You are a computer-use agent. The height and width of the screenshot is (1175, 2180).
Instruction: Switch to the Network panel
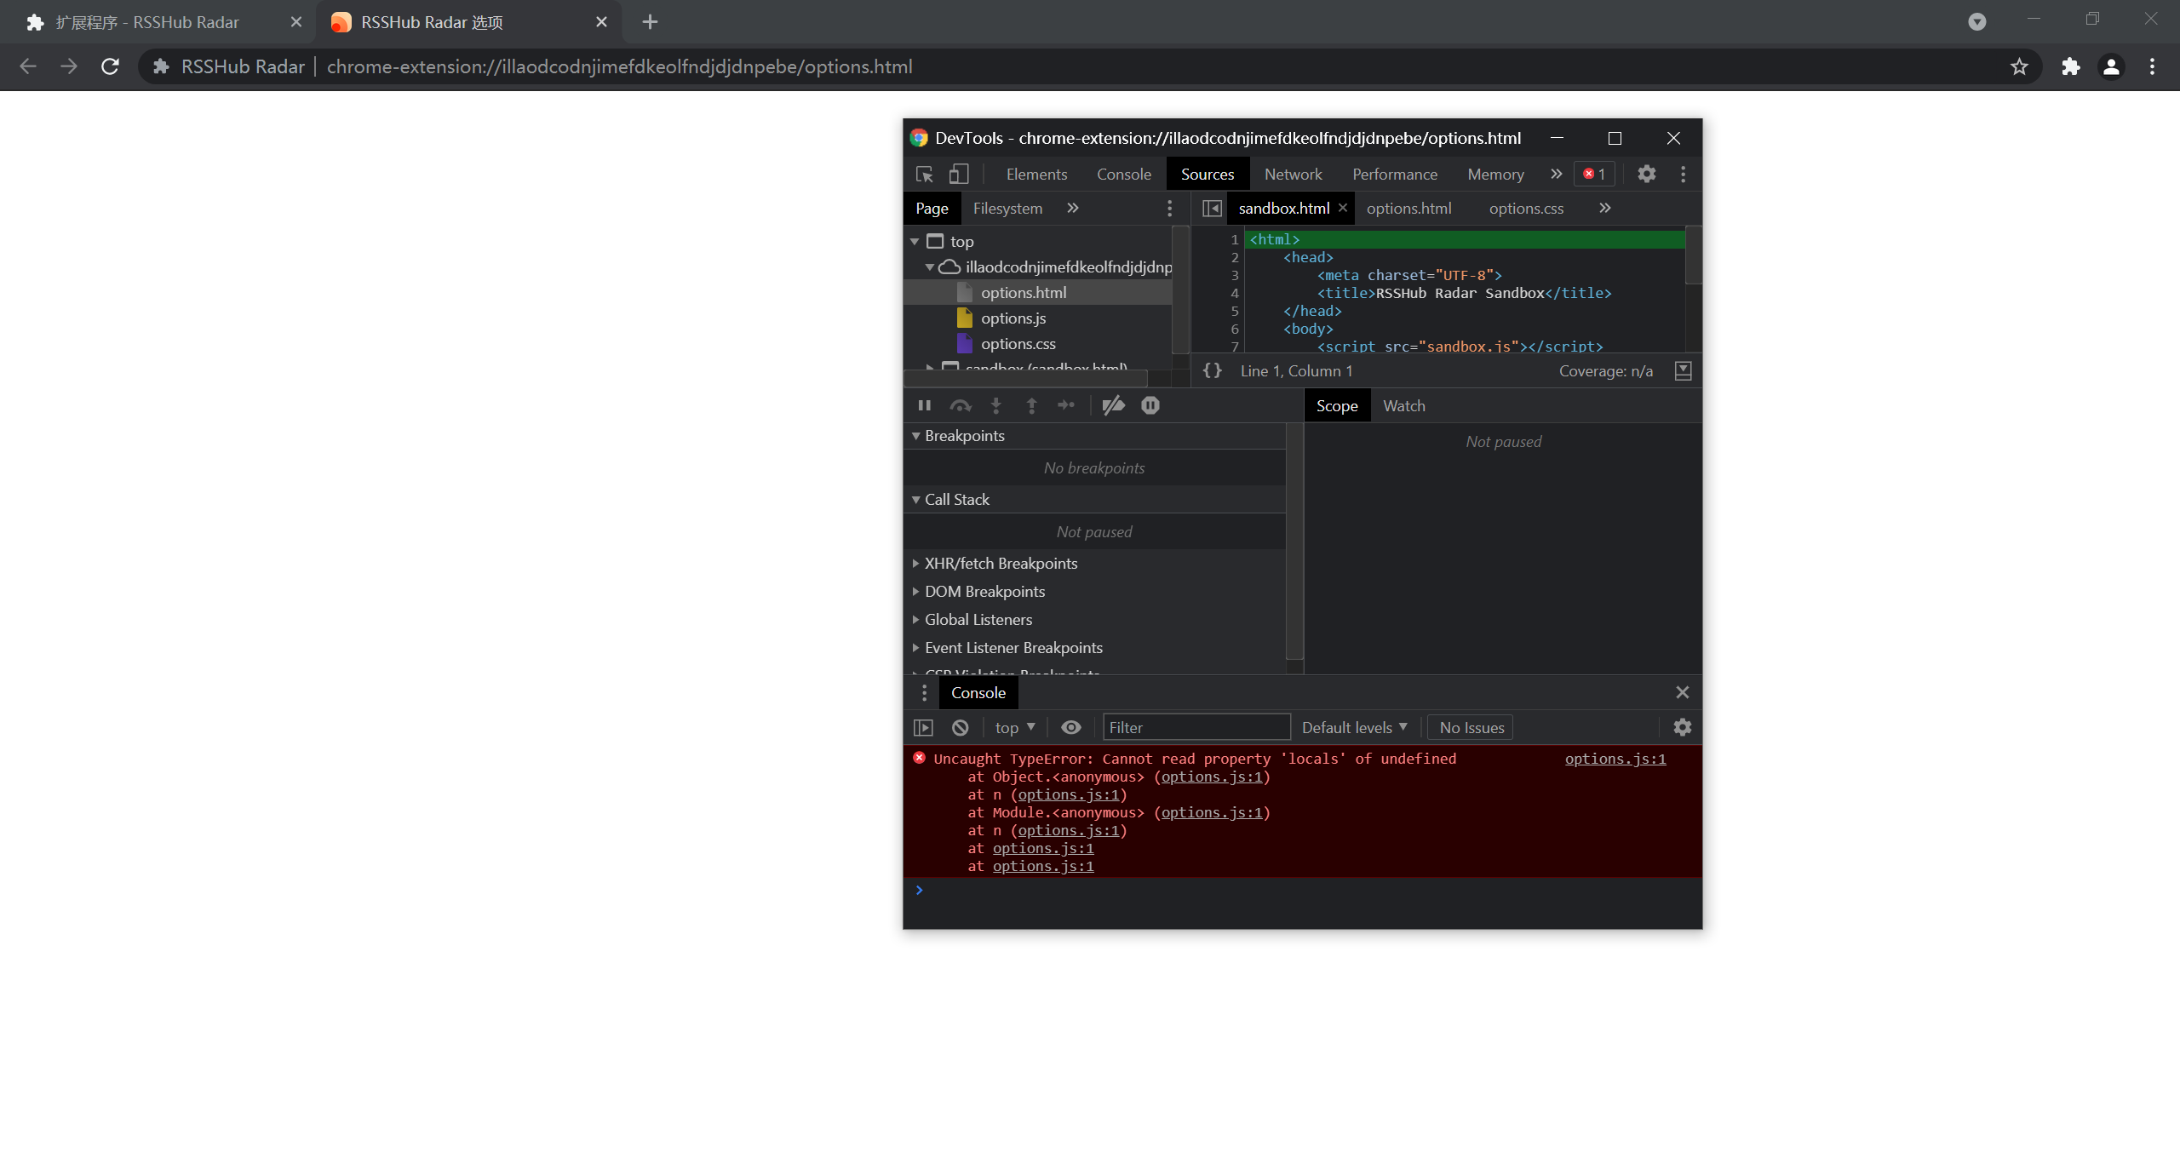coord(1293,174)
